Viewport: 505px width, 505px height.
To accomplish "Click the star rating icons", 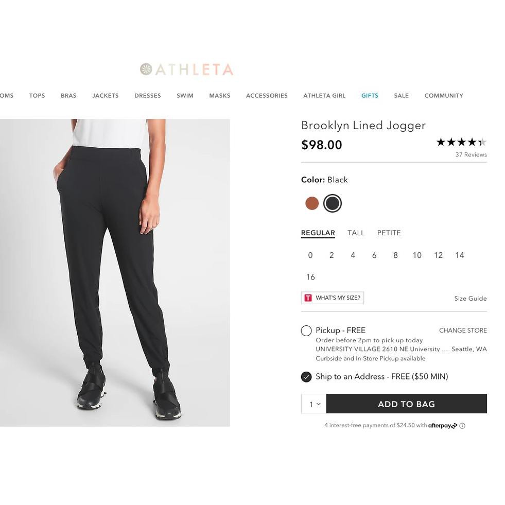I will (x=462, y=142).
